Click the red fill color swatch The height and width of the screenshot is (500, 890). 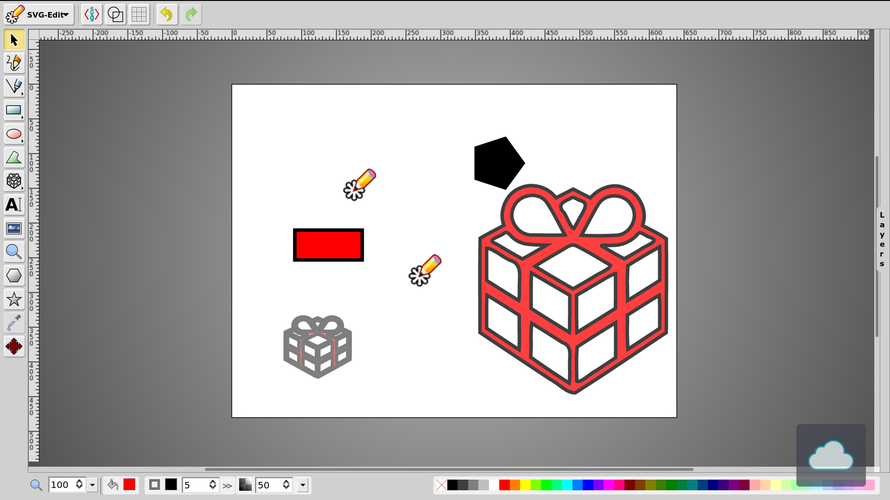click(129, 484)
